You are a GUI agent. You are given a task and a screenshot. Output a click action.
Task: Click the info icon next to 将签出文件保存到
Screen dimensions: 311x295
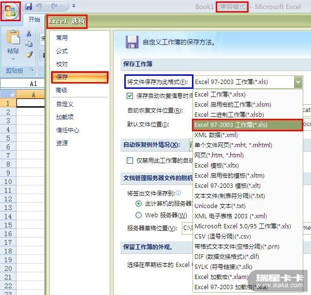coord(178,193)
